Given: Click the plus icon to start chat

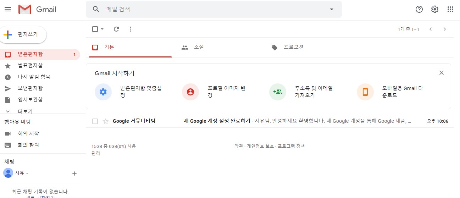Looking at the screenshot, I should 74,174.
